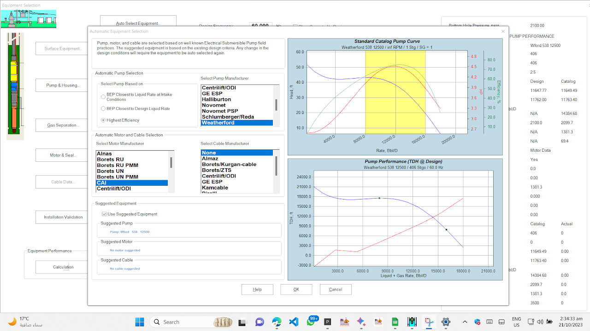Image resolution: width=590 pixels, height=331 pixels.
Task: Select Weatherford pump manufacturer
Action: [237, 123]
